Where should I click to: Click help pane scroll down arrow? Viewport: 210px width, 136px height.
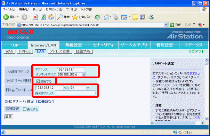(x=207, y=119)
